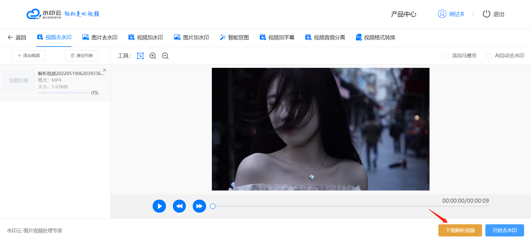Click the 水印云 logo
The height and width of the screenshot is (242, 531).
point(44,14)
